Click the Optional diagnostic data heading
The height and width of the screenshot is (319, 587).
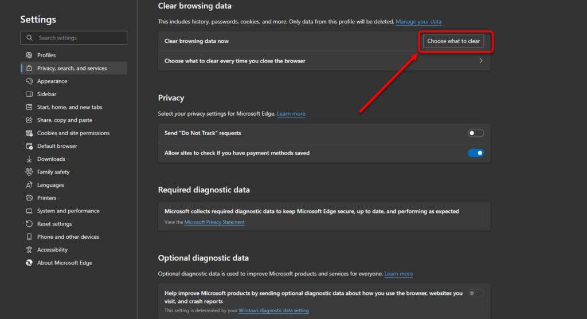point(204,258)
